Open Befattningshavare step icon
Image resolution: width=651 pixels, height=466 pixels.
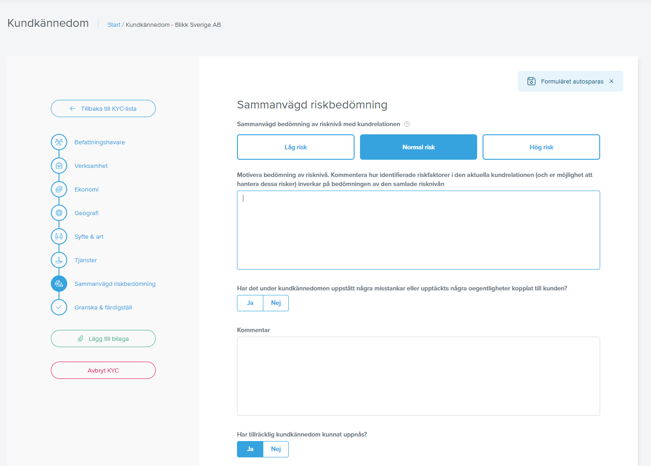click(59, 142)
